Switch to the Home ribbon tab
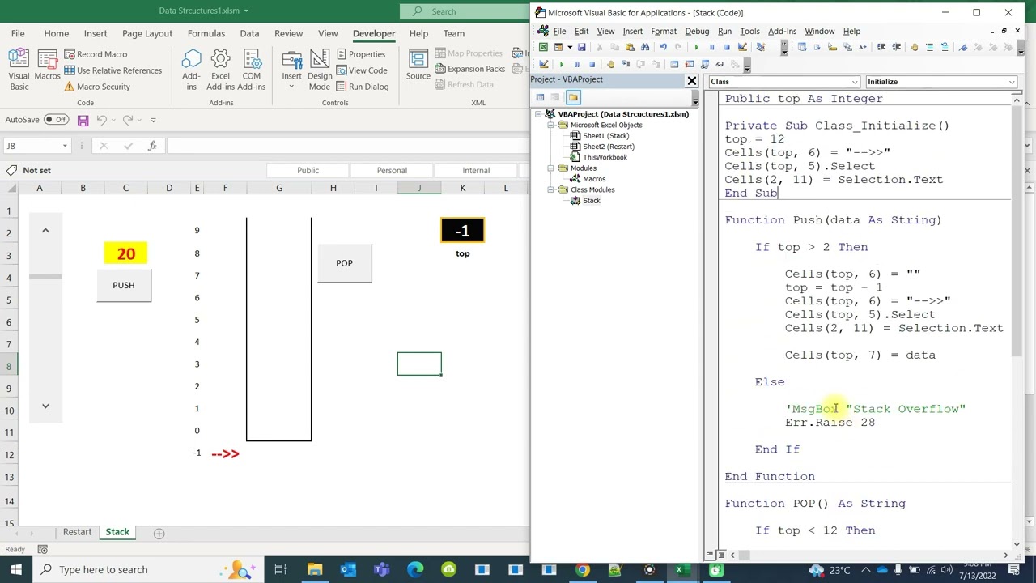The width and height of the screenshot is (1036, 583). (56, 33)
